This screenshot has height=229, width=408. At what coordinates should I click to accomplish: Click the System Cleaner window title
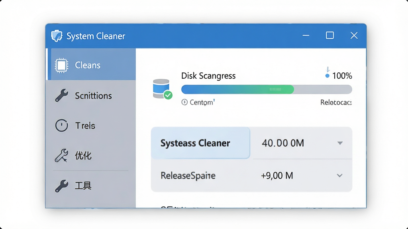[x=96, y=36]
